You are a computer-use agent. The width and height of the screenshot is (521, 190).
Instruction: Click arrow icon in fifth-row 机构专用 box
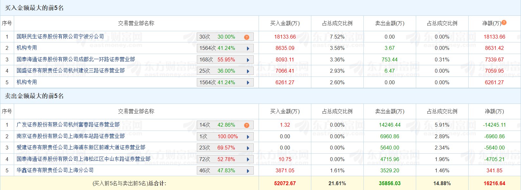click(x=248, y=83)
